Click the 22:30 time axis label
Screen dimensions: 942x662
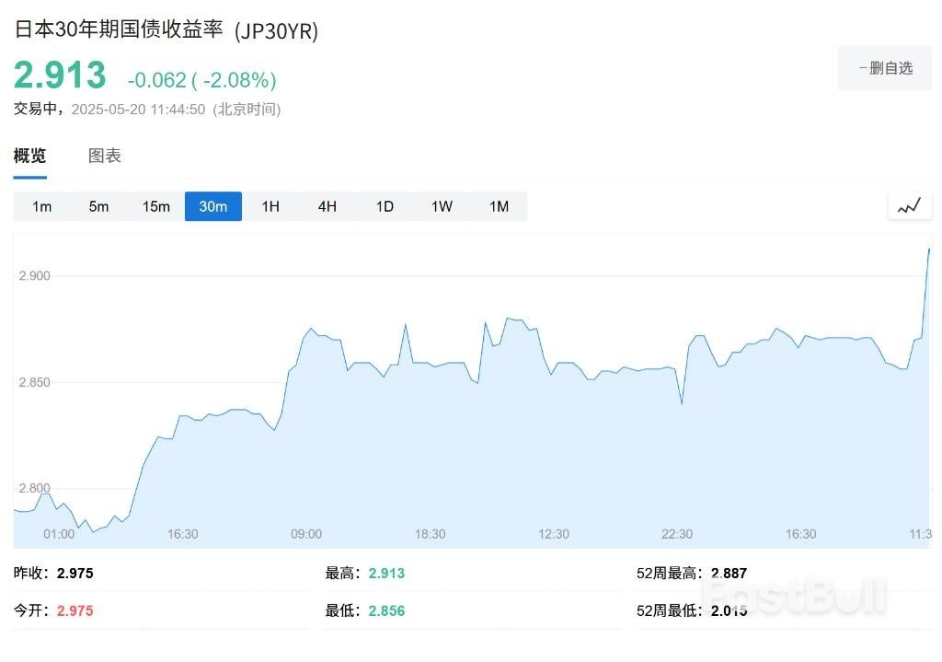click(677, 534)
